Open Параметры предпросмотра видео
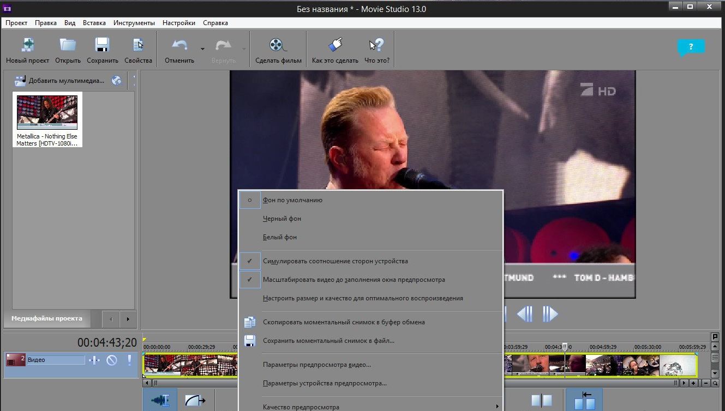 point(370,365)
